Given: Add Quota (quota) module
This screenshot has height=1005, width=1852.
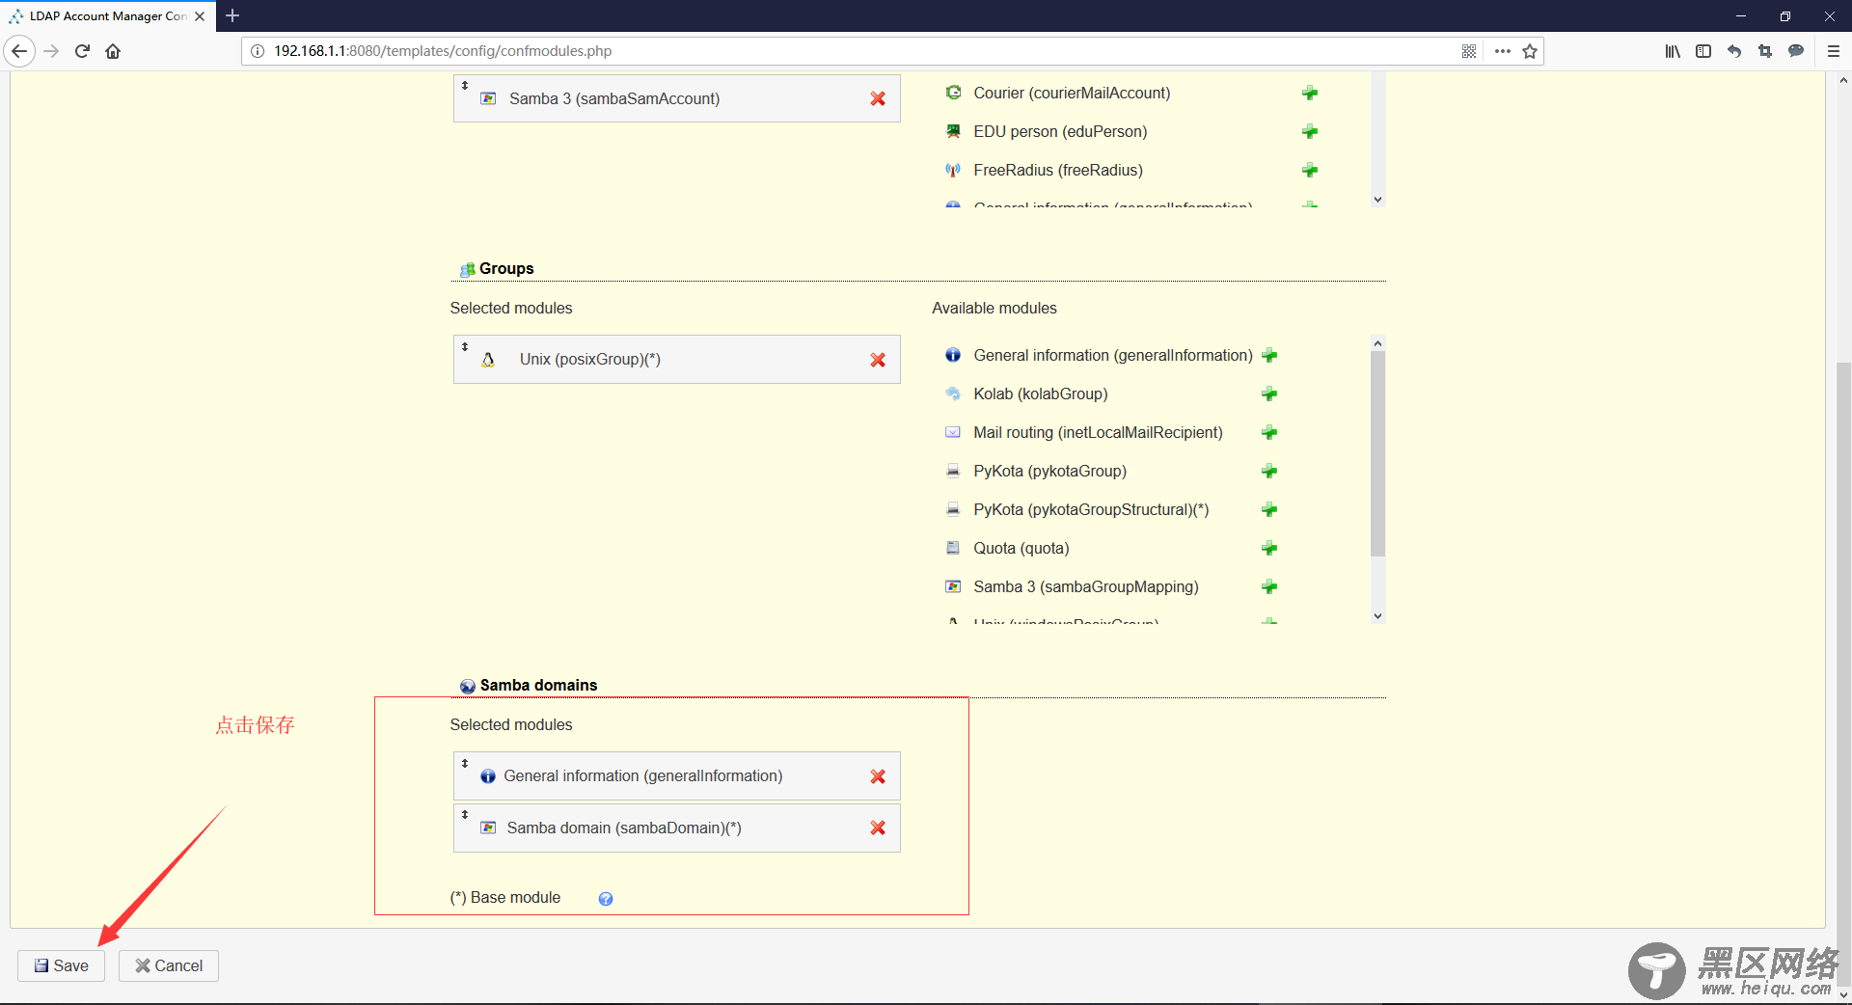Looking at the screenshot, I should (1269, 548).
